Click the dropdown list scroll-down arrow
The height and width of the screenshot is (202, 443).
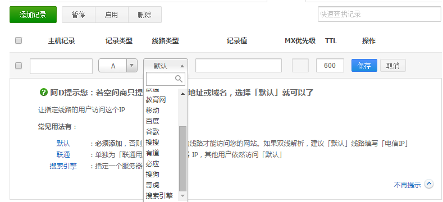click(182, 195)
